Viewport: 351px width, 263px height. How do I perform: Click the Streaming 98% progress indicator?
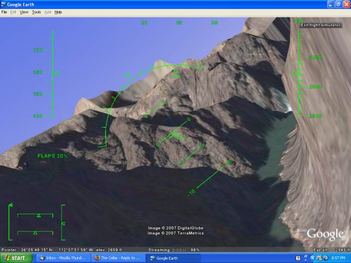174,250
